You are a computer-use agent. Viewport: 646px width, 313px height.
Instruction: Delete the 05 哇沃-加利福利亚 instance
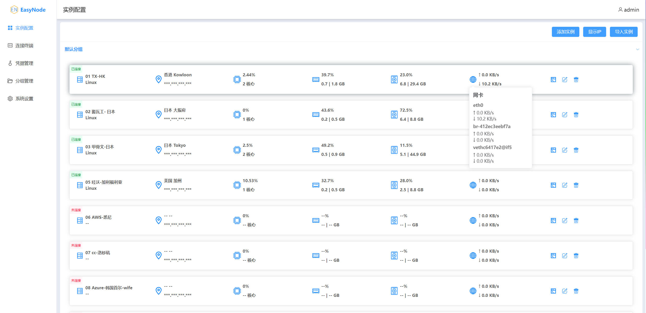[576, 185]
